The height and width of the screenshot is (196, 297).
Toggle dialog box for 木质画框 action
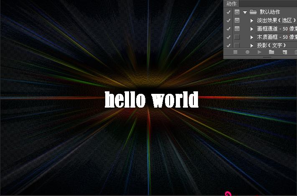point(237,37)
